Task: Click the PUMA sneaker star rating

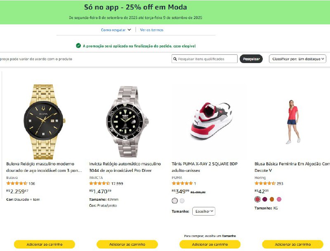Action: click(182, 183)
